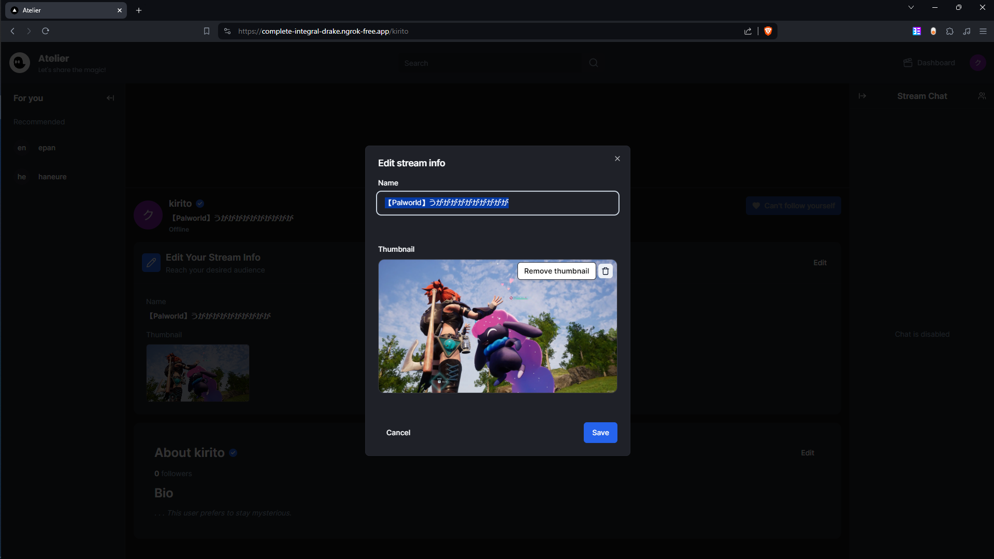The image size is (994, 559).
Task: Click the Atelier logo avatar
Action: pyautogui.click(x=20, y=63)
